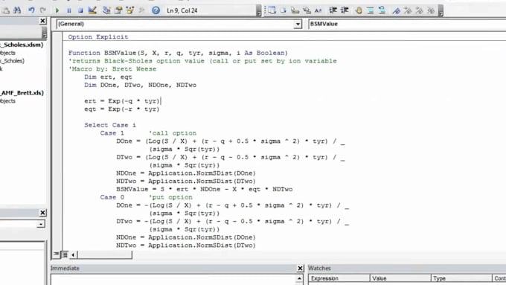The height and width of the screenshot is (285, 506).
Task: Toggle Breakpoint with hand icon
Action: [x=359, y=10]
